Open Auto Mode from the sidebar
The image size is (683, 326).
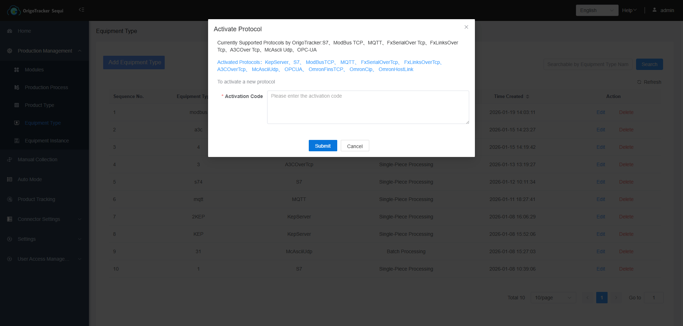tap(30, 179)
